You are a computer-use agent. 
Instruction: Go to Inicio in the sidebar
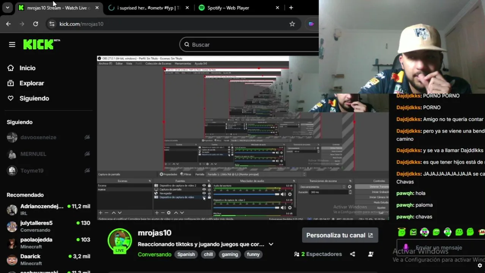[22, 68]
